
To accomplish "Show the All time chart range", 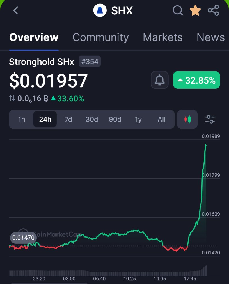I will coord(161,119).
